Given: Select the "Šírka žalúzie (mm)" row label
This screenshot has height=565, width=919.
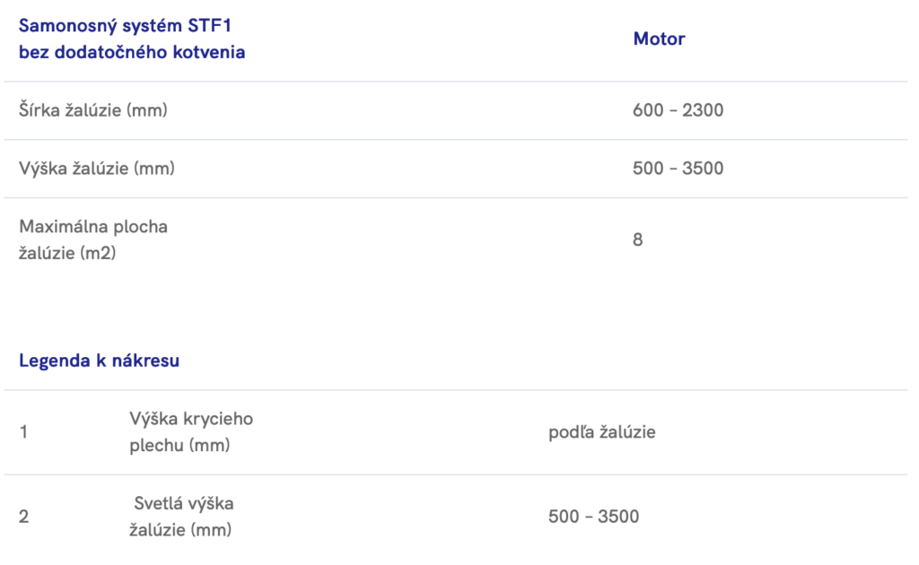Looking at the screenshot, I should [x=93, y=110].
